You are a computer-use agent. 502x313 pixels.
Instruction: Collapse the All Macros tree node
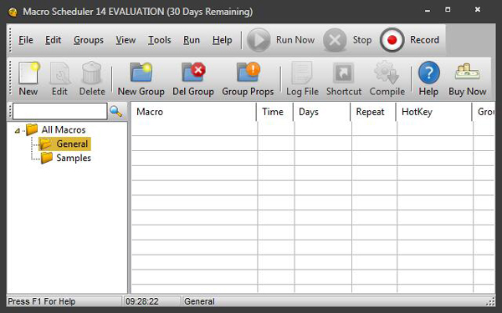pos(18,130)
